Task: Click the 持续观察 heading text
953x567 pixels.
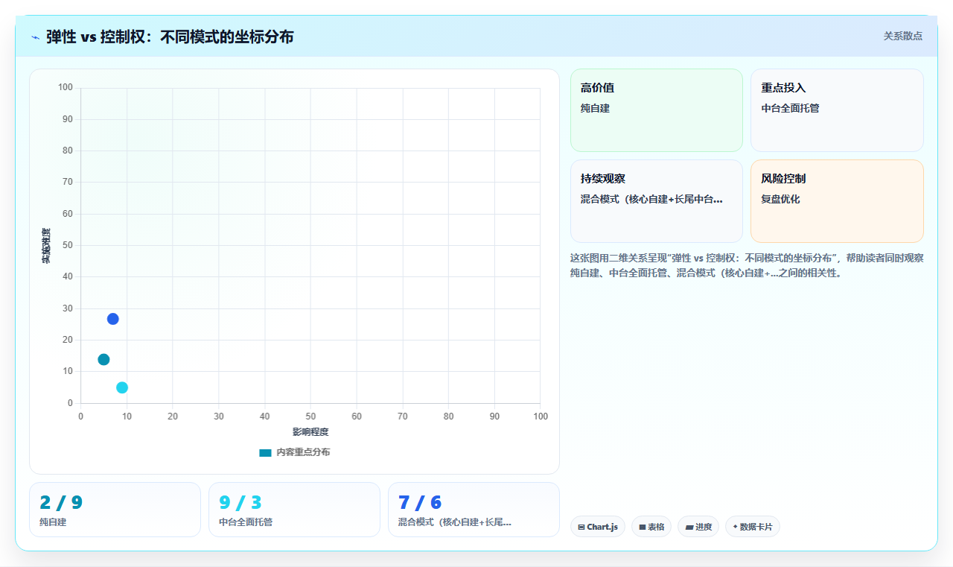Action: coord(603,179)
